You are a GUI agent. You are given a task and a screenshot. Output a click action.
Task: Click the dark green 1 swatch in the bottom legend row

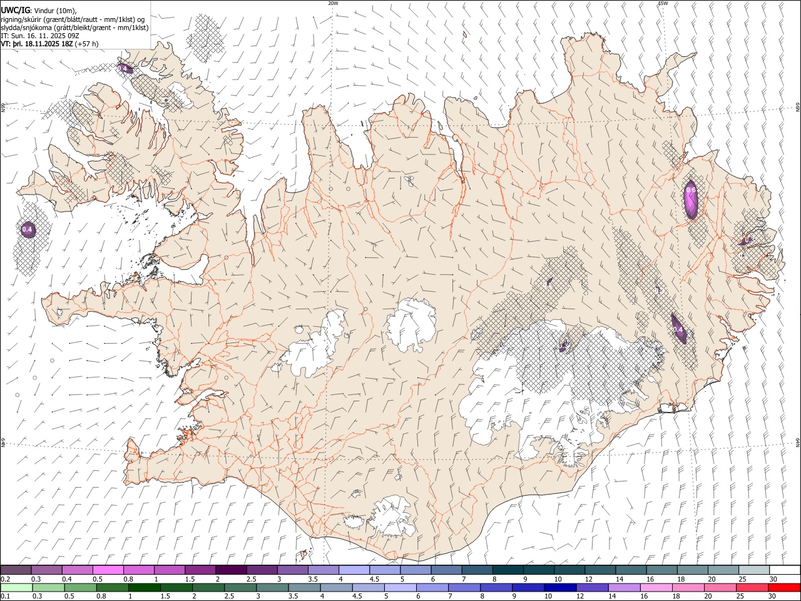(x=145, y=588)
